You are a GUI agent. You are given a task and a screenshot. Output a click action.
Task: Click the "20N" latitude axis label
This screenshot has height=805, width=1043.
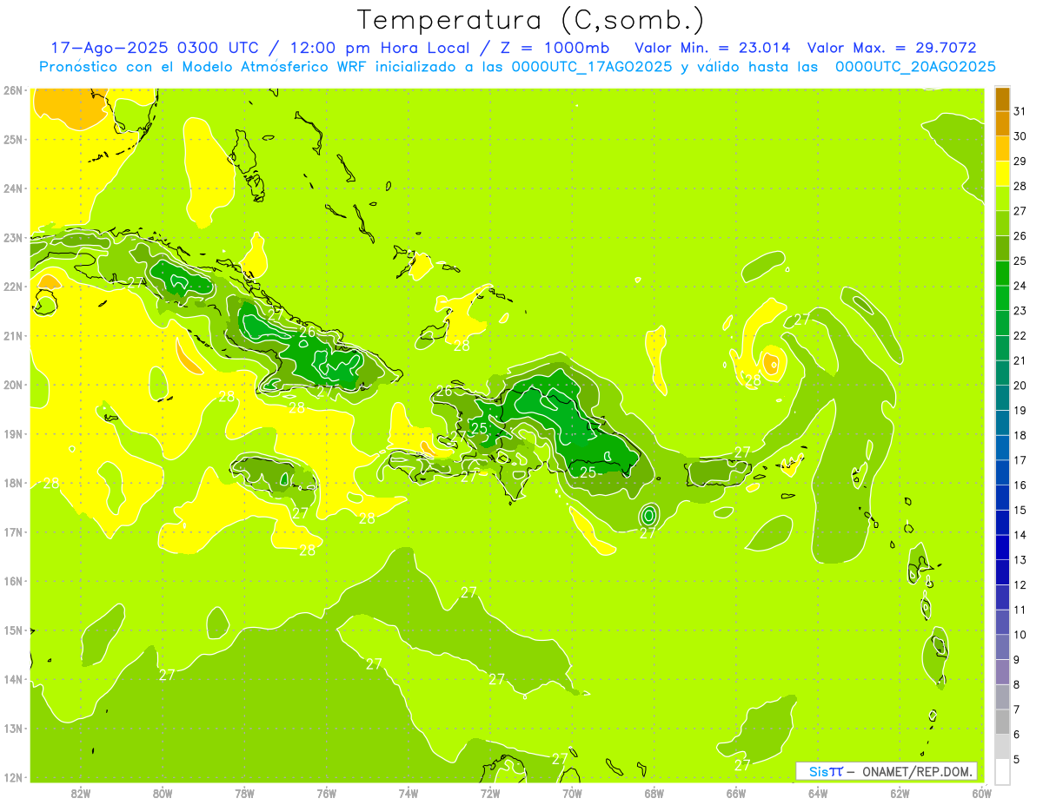point(13,385)
